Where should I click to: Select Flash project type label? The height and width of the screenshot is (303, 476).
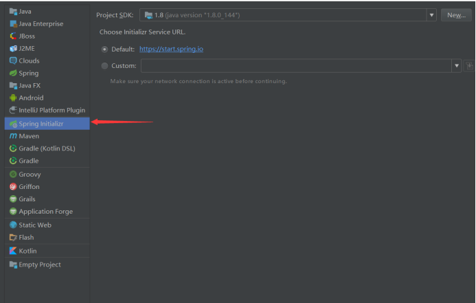click(26, 238)
